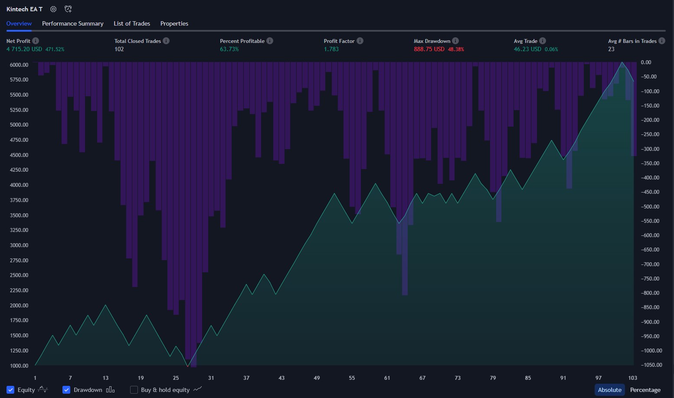Click the 63.73% percent profitable value
The height and width of the screenshot is (398, 674).
(x=229, y=49)
